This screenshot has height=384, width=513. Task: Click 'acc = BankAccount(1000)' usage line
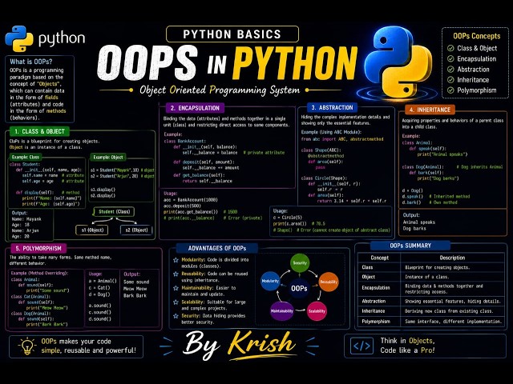[191, 200]
